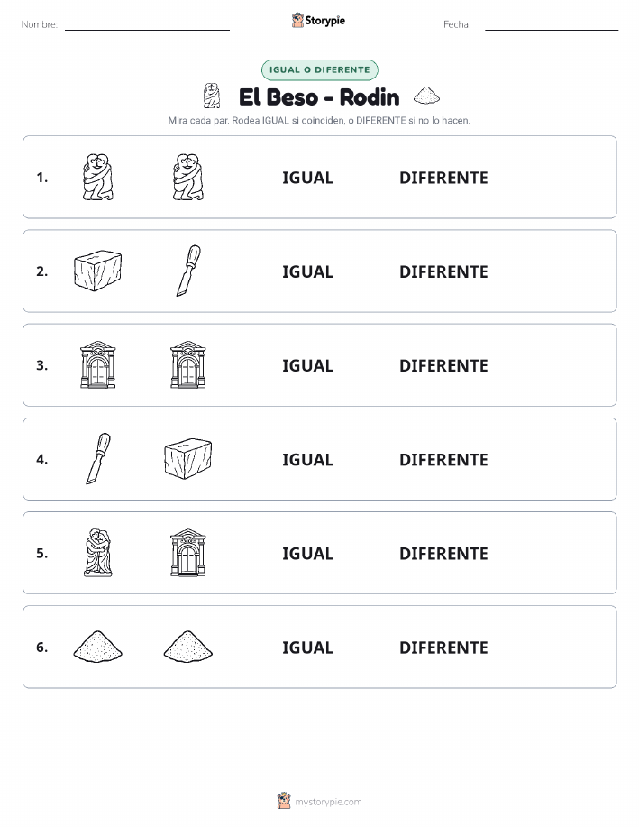Choose IGUAL for question 3
This screenshot has width=639, height=827.
308,365
